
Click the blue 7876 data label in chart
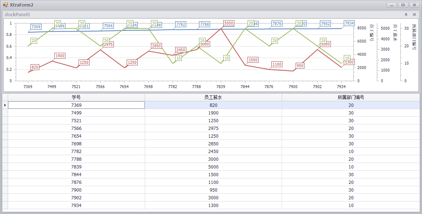[x=277, y=23]
